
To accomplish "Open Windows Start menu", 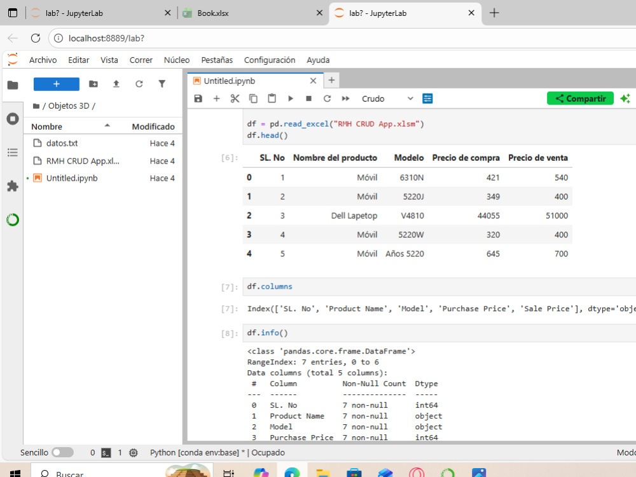I will point(15,473).
